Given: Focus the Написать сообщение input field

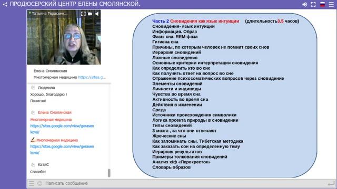Looking at the screenshot, I should pyautogui.click(x=185, y=183).
